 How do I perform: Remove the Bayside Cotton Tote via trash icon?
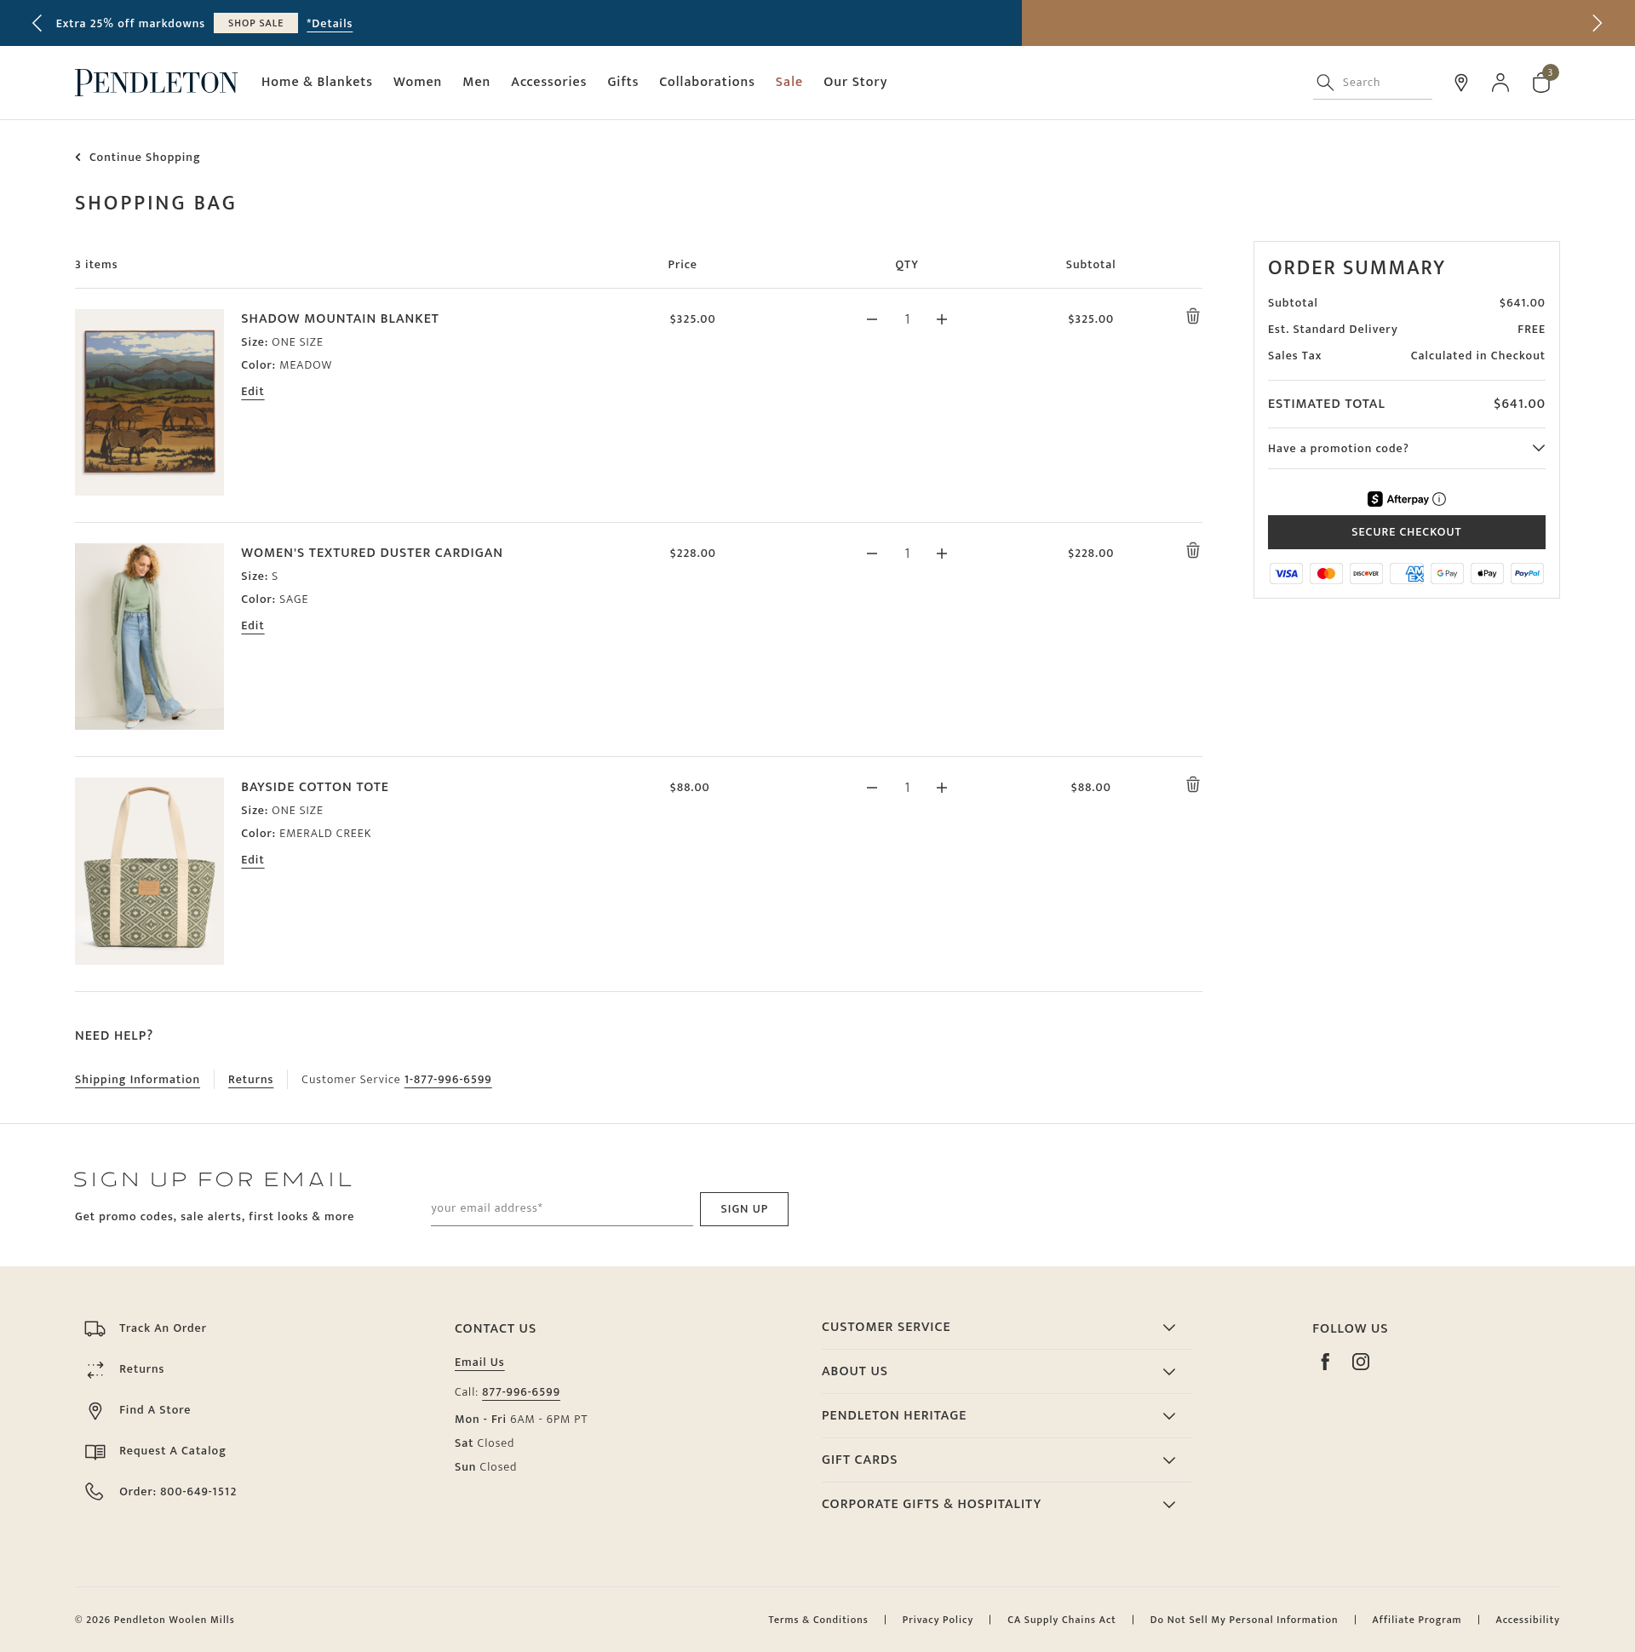(x=1192, y=785)
